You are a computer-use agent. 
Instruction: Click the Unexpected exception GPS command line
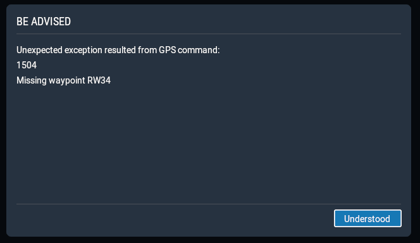coord(118,50)
